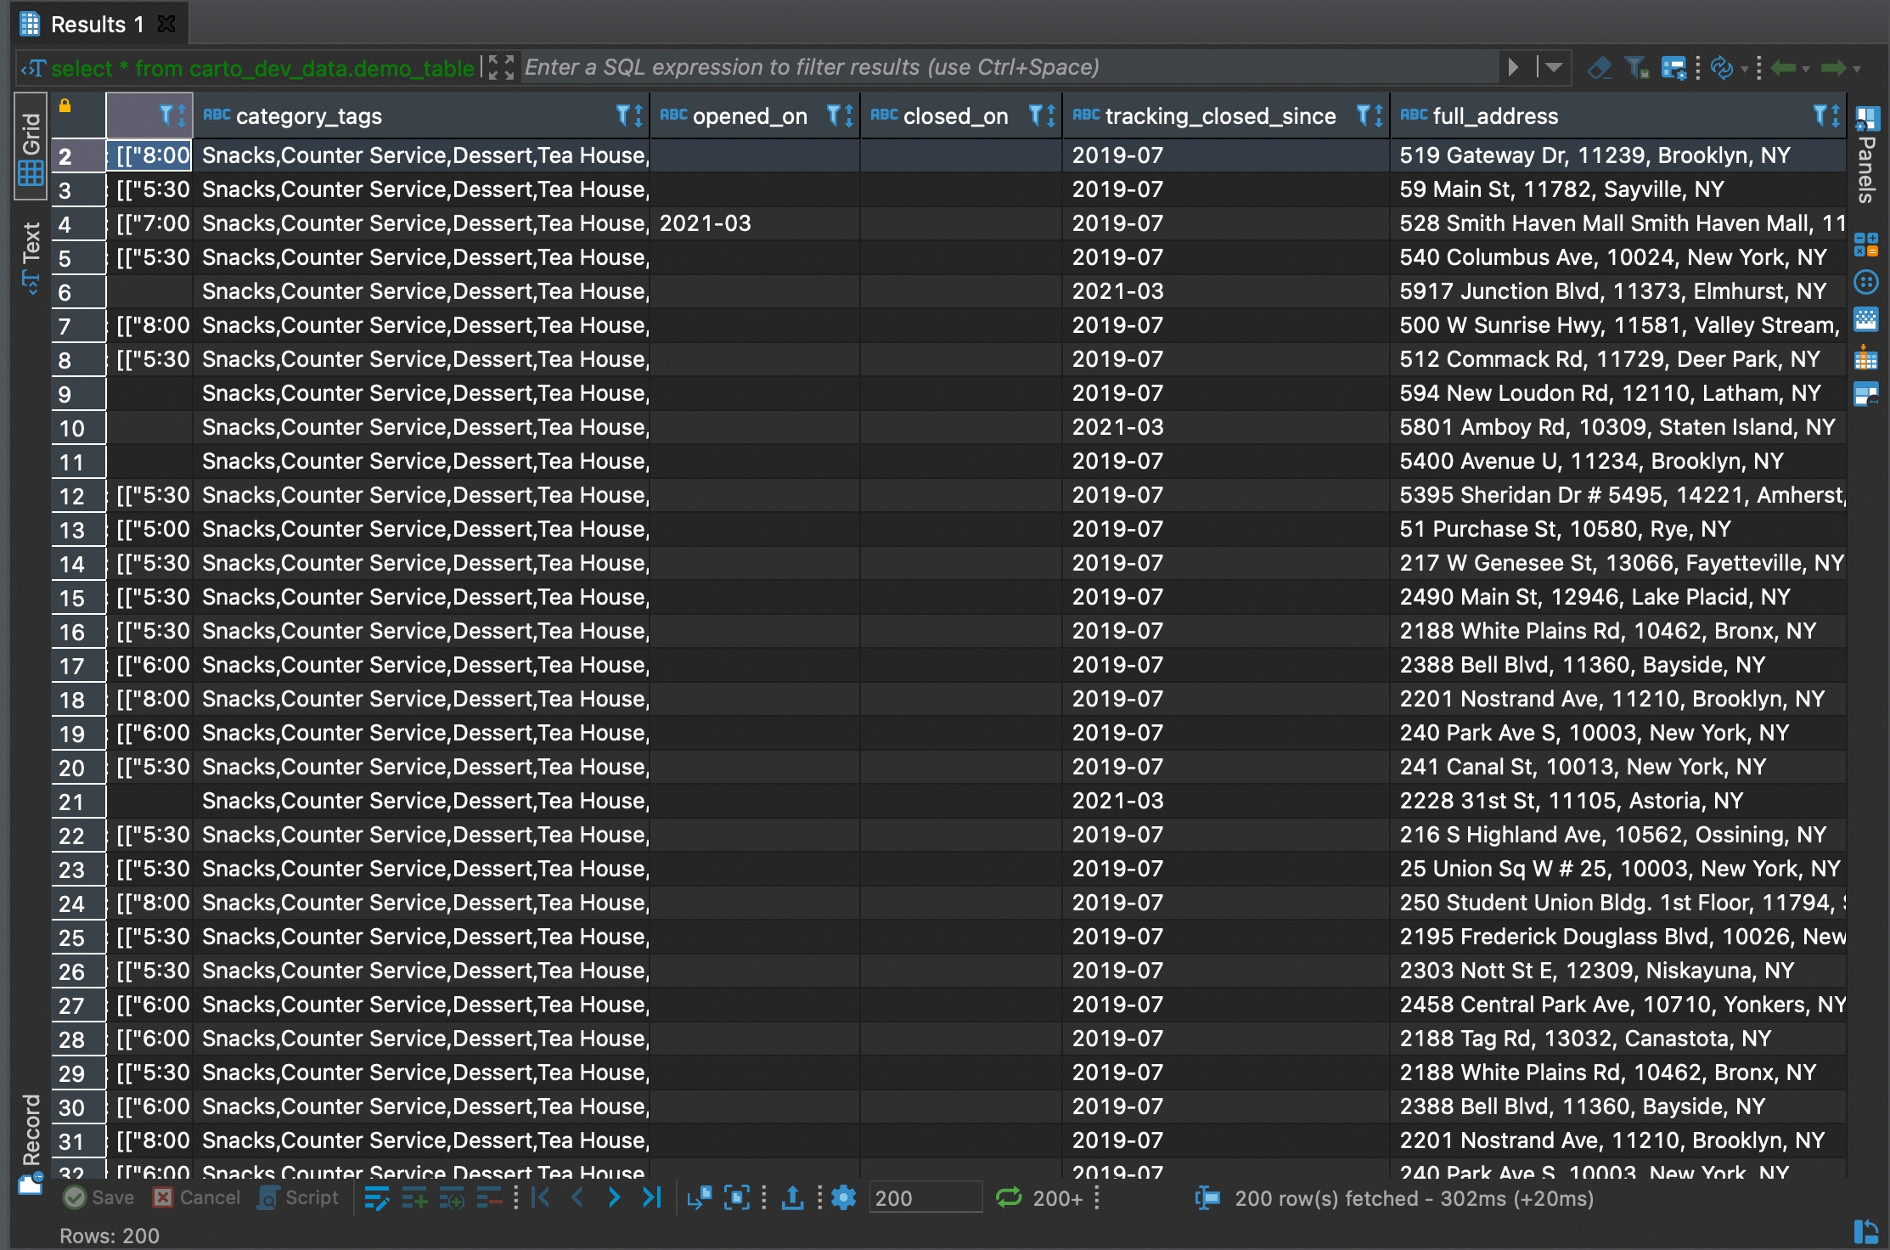This screenshot has height=1250, width=1890.
Task: Click the delete current row icon
Action: [489, 1198]
